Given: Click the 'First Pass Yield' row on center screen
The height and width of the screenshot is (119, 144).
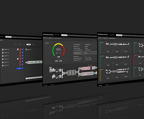Looking at the screenshot, I should coord(85,53).
